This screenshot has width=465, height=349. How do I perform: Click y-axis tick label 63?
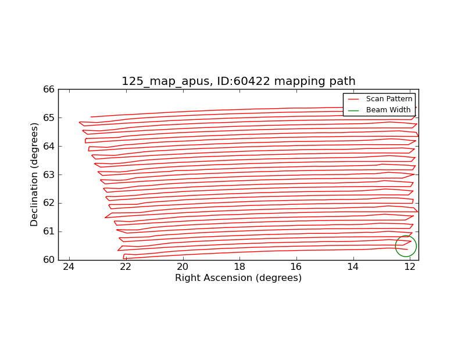(x=49, y=175)
